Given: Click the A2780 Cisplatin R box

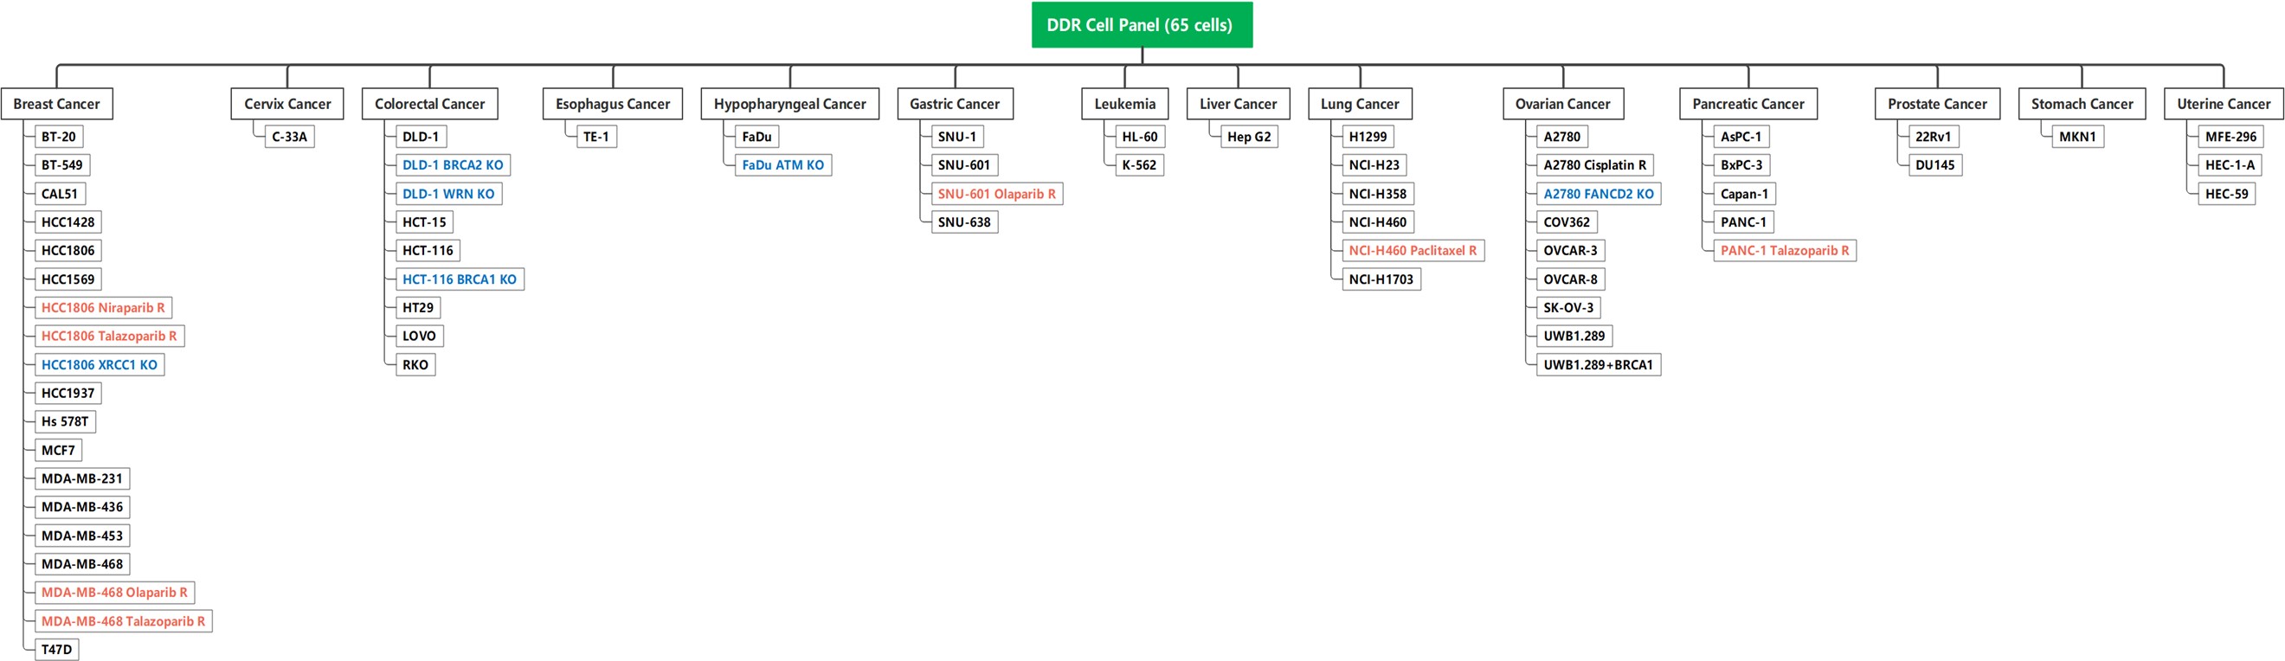Looking at the screenshot, I should (1595, 165).
